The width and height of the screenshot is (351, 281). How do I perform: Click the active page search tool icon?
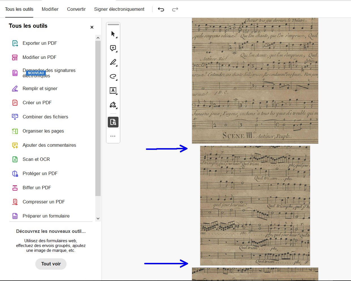coord(113,122)
